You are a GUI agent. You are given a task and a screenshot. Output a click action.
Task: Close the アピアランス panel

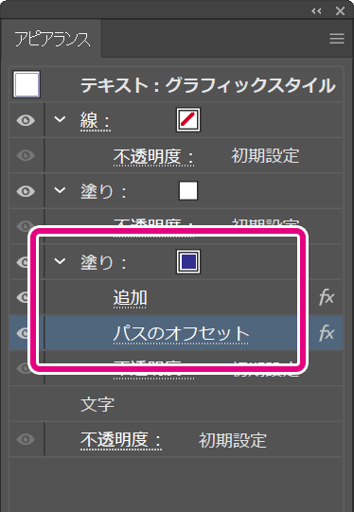(x=341, y=11)
